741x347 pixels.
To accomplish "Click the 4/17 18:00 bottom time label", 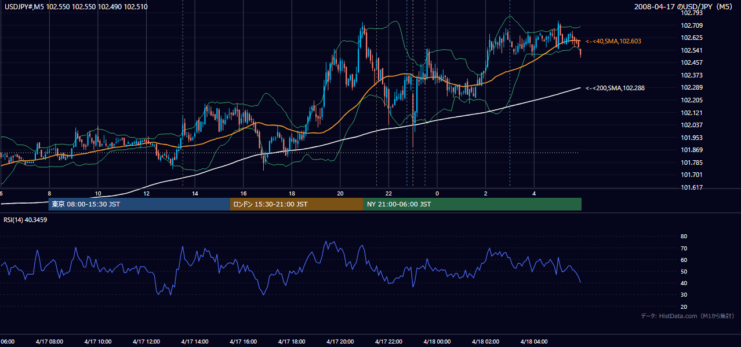I will coord(292,341).
